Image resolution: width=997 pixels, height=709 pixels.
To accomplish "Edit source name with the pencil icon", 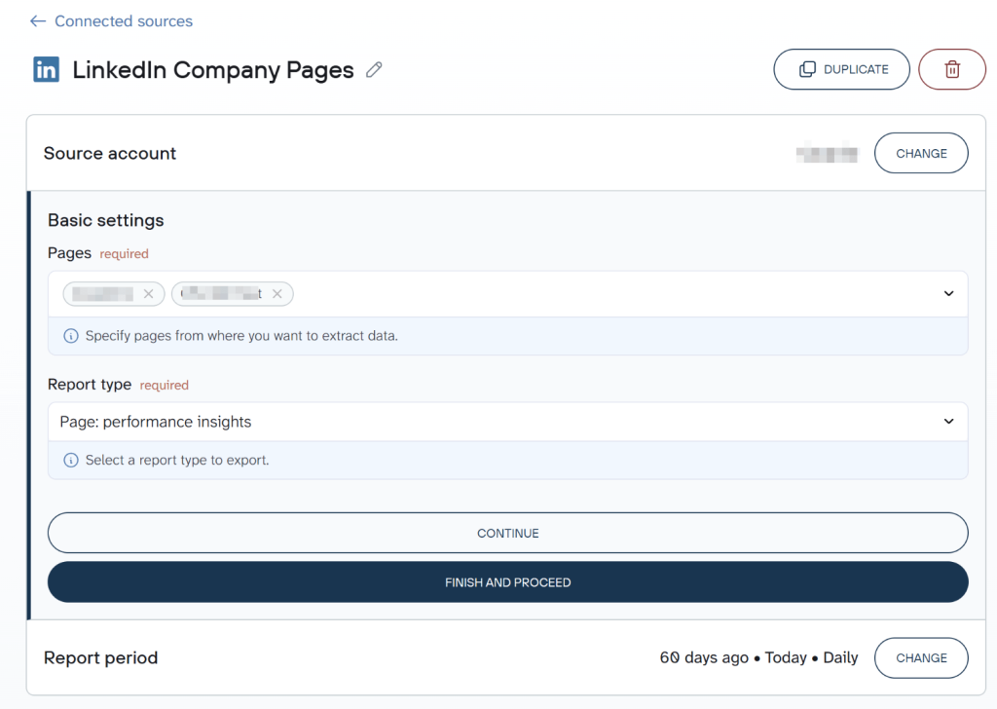I will pos(374,69).
